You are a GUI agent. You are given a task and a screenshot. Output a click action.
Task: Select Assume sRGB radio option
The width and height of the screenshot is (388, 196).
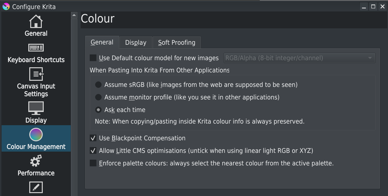(98, 85)
